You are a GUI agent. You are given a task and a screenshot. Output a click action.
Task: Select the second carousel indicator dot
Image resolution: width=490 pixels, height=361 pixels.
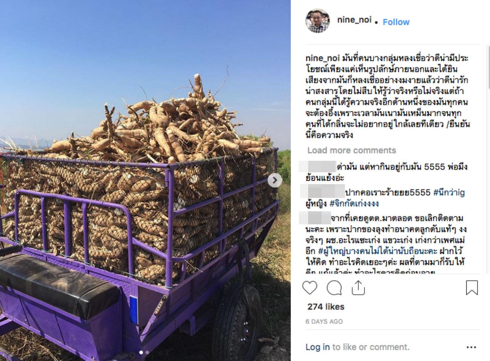pos(147,352)
